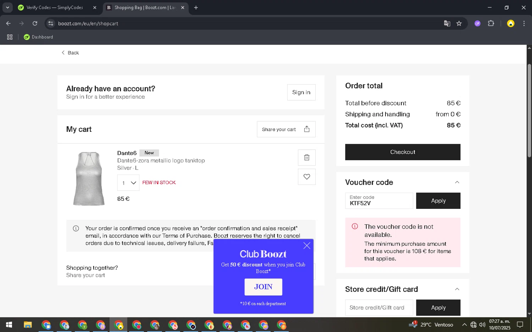Click the page vertical scrollbar
Screen dimensions: 532x332
click(x=529, y=110)
